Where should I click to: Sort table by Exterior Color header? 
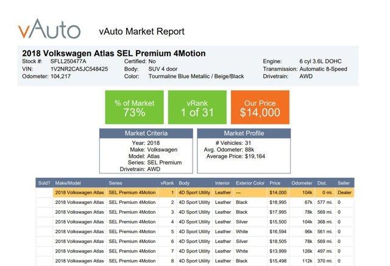(x=250, y=183)
